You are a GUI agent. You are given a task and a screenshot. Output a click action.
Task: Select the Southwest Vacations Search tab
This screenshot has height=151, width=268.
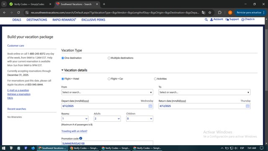click(x=76, y=4)
